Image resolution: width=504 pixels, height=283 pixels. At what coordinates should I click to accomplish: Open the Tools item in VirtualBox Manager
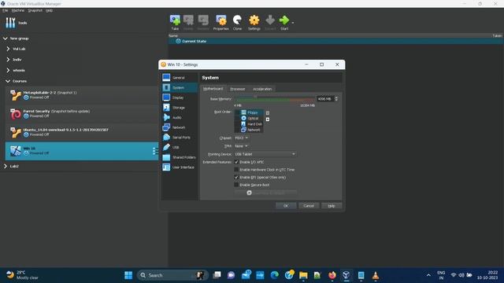[16, 23]
